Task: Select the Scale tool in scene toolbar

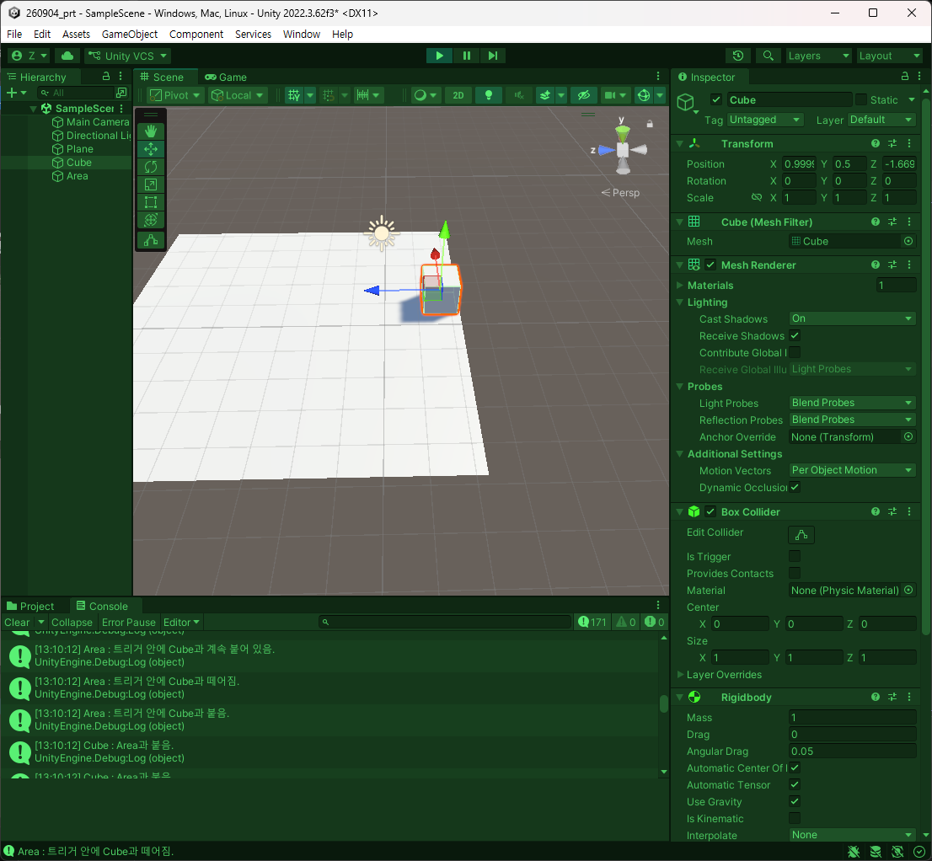Action: click(x=150, y=184)
